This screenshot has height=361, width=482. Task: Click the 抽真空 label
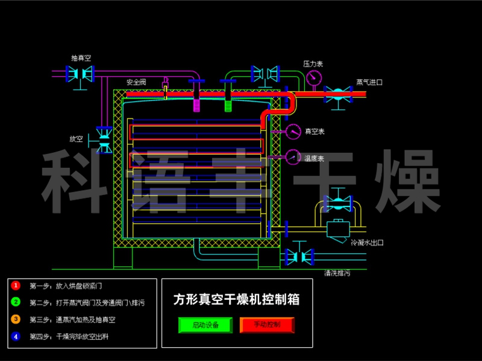click(81, 58)
